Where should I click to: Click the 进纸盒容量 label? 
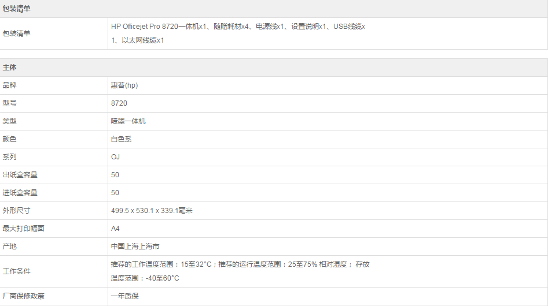20,193
